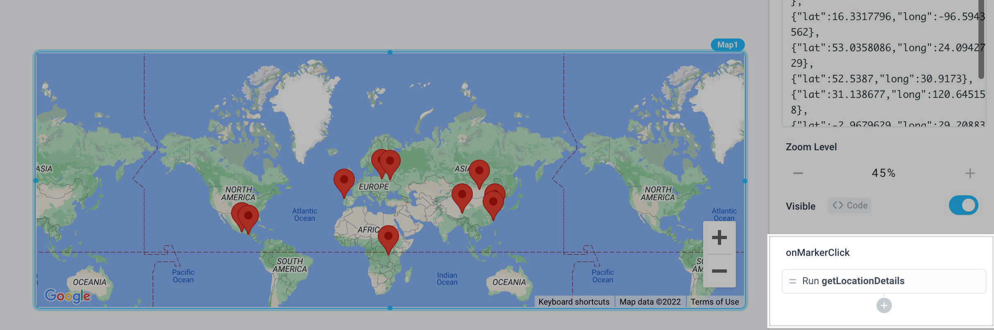Open the Terms of Use link
Image resolution: width=994 pixels, height=330 pixels.
coord(715,302)
